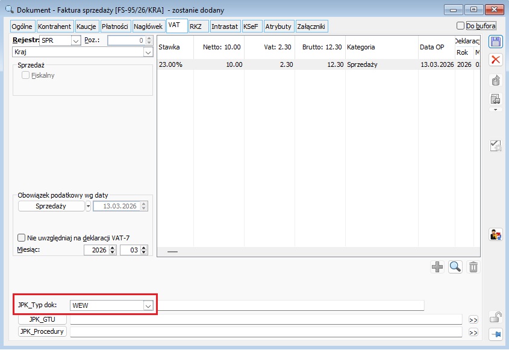Viewport: 509px width, 350px height.
Task: Open the JPK_GTU chevron >> button
Action: click(x=473, y=320)
